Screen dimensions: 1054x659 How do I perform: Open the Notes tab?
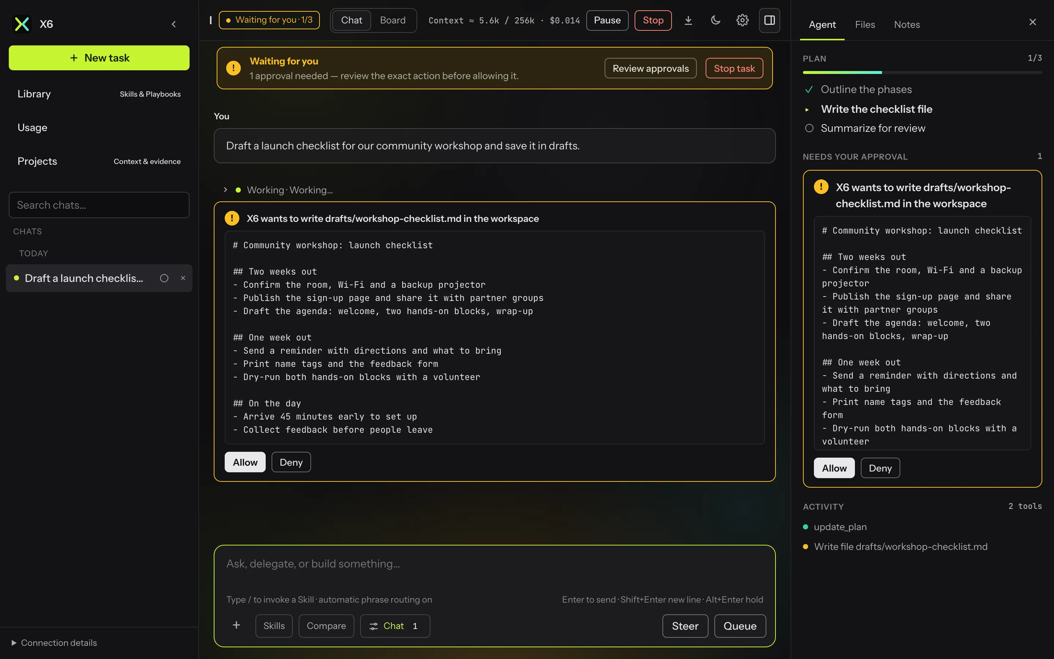coord(907,25)
